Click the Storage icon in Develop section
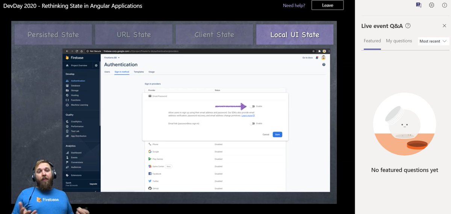451x214 pixels. 67,90
